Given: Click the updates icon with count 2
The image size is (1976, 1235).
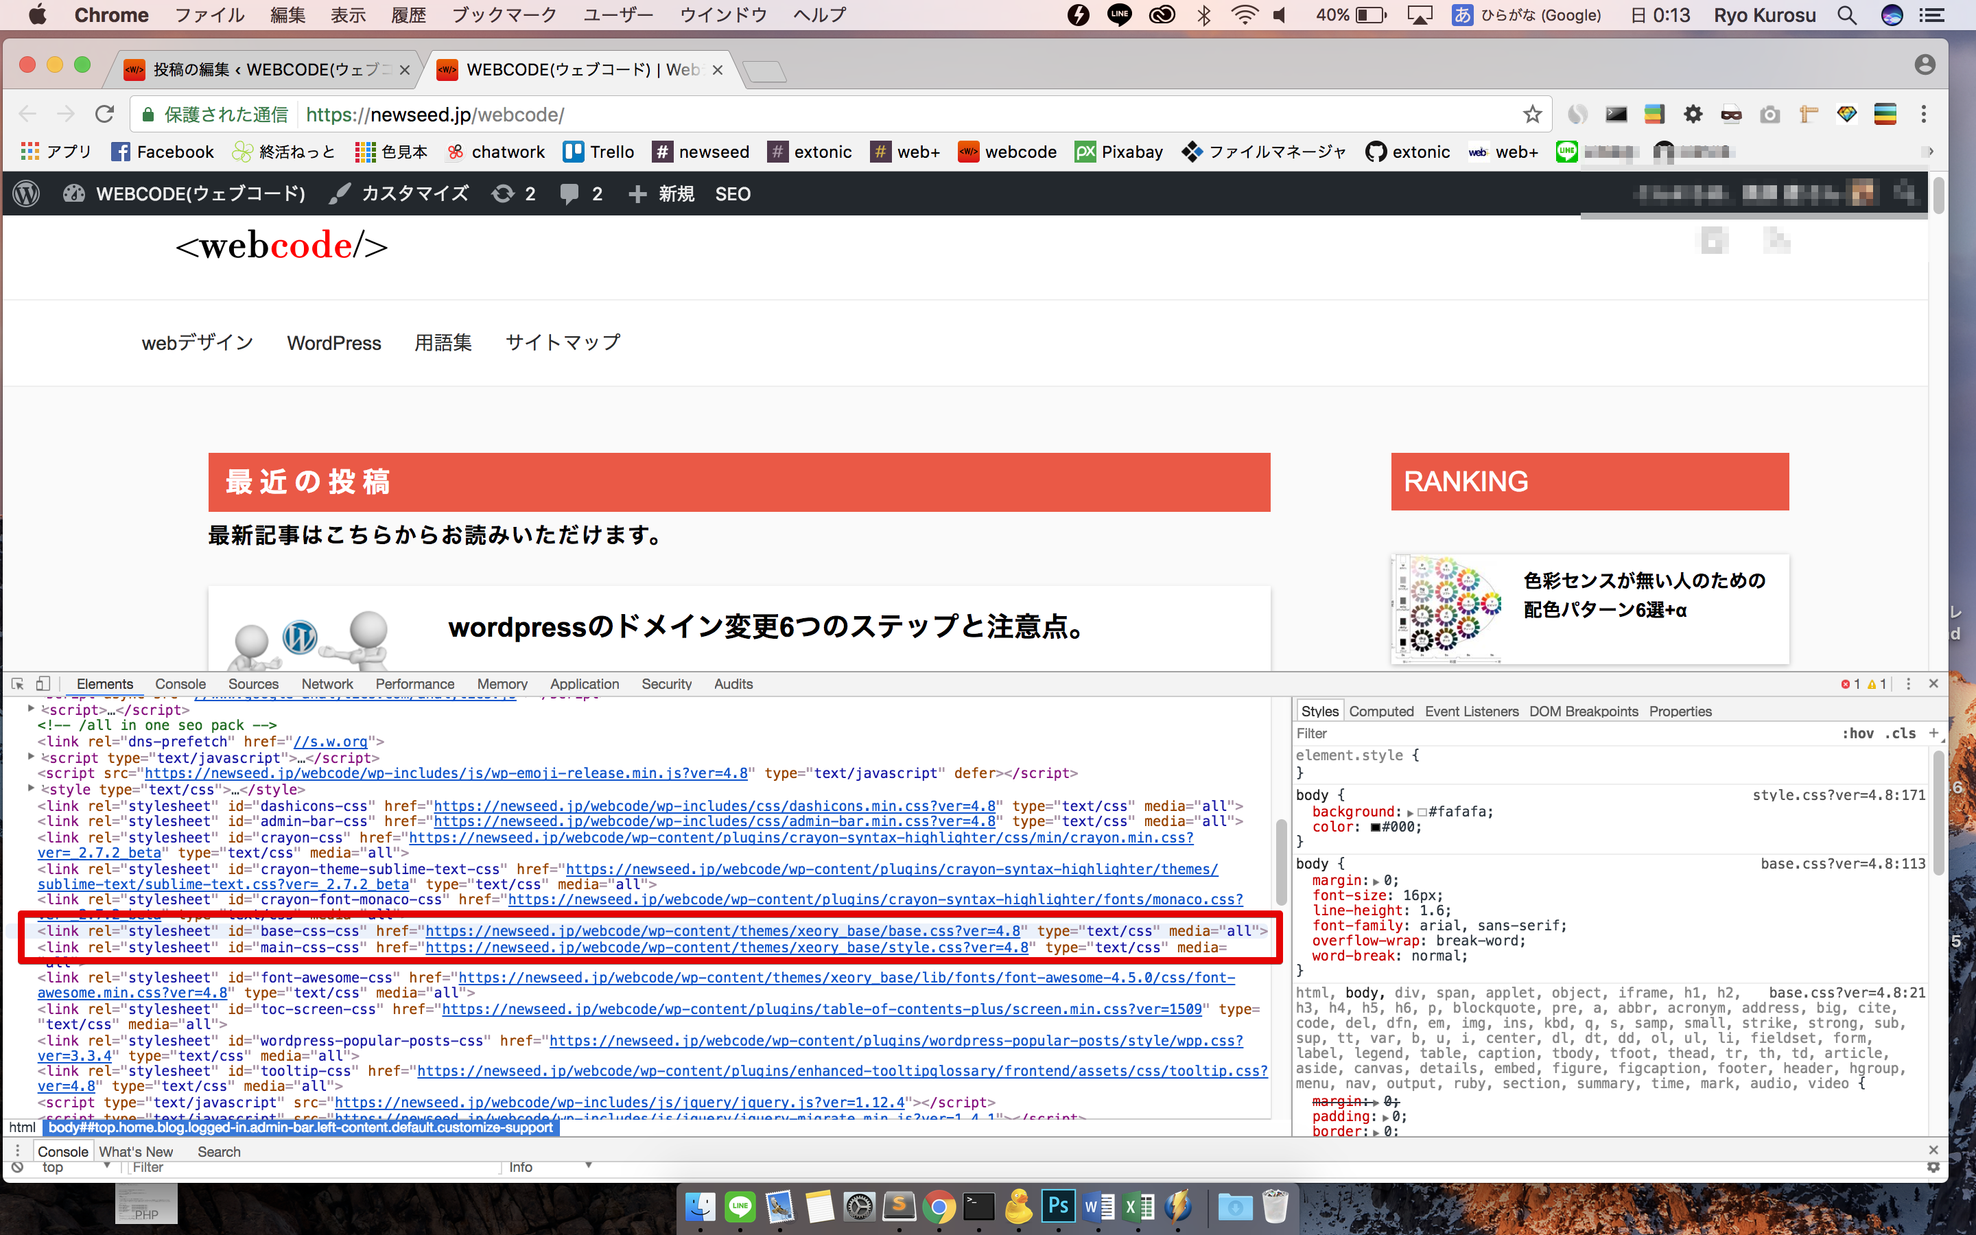Looking at the screenshot, I should click(x=514, y=193).
